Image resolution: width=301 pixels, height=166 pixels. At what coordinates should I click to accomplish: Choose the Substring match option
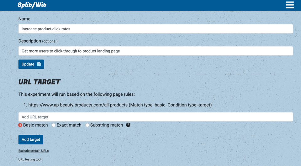click(x=87, y=125)
